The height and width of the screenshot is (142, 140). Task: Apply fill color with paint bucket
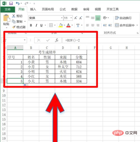[x=60, y=25]
